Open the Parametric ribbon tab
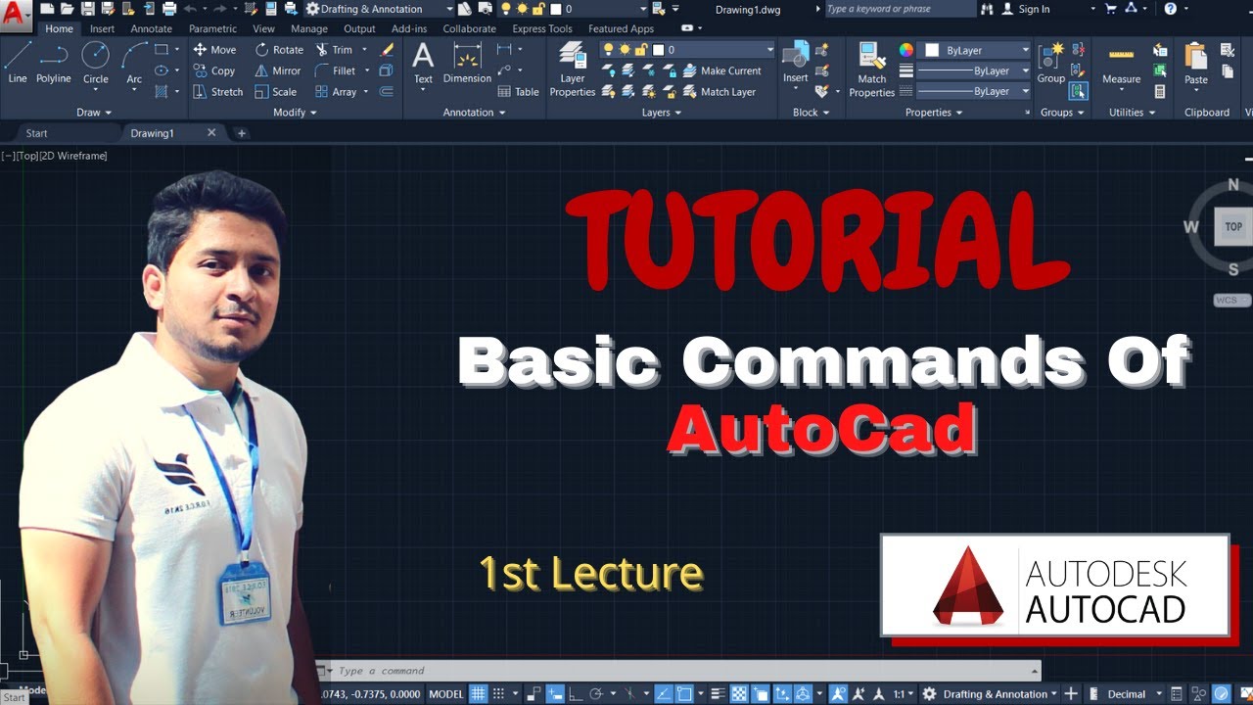Image resolution: width=1253 pixels, height=705 pixels. tap(212, 28)
